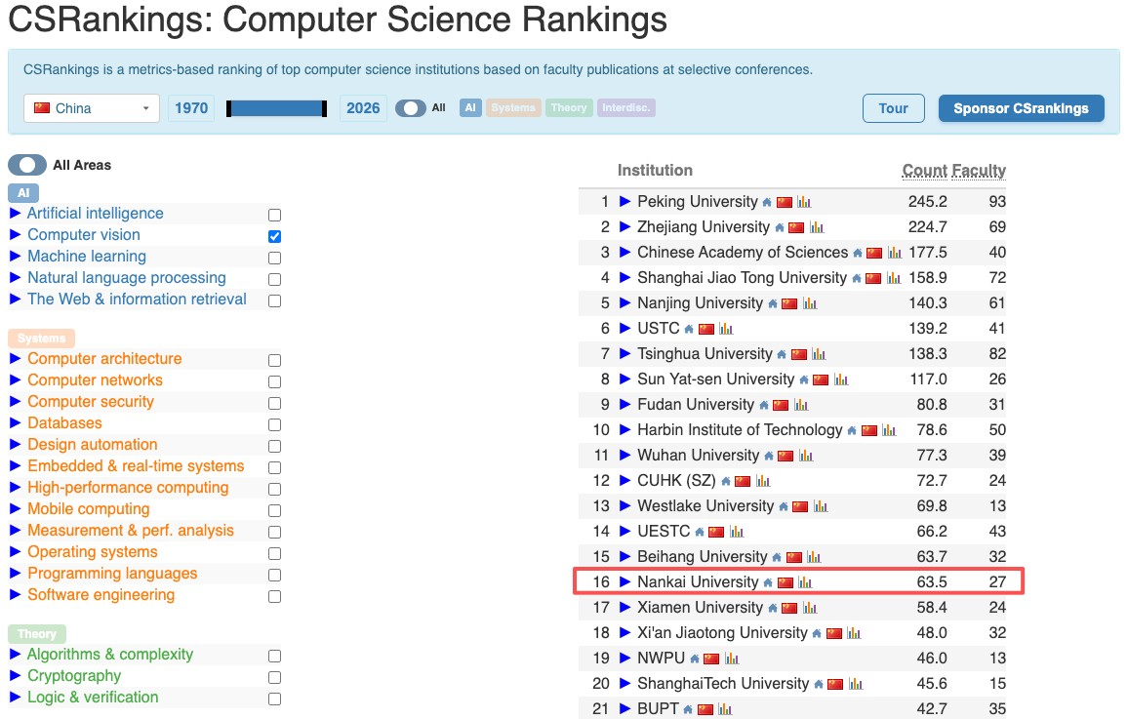Expand the Artificial intelligence area triangle

[15, 214]
